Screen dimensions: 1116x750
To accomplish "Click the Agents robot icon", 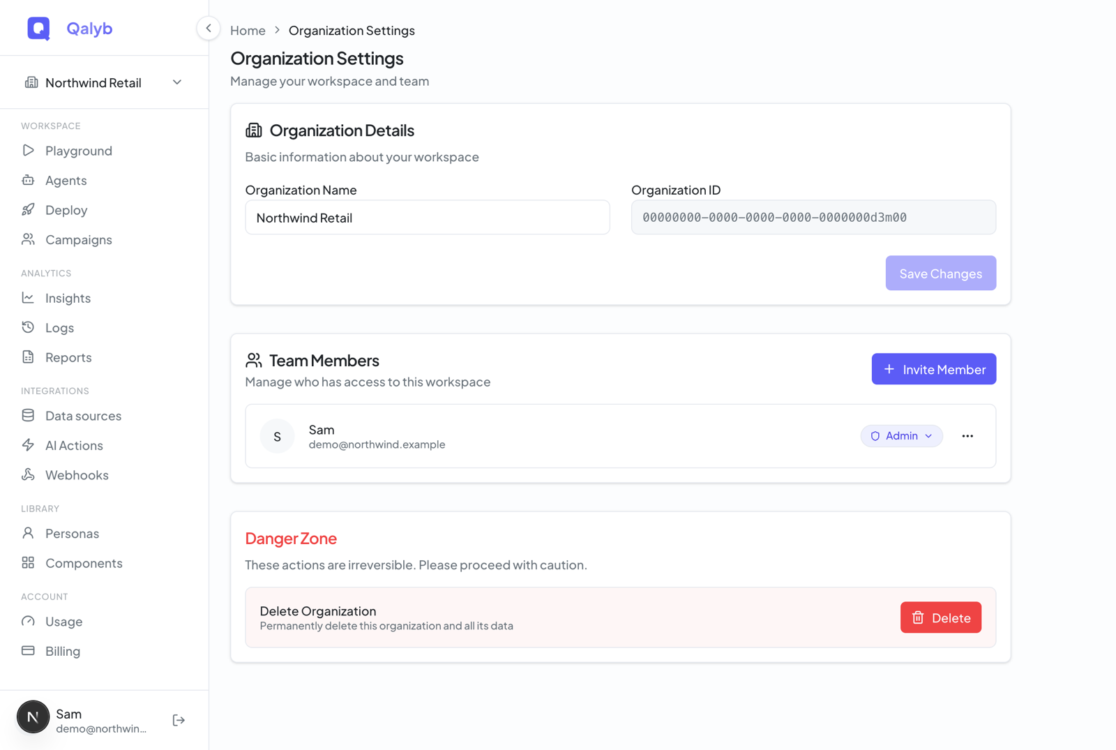I will (28, 180).
